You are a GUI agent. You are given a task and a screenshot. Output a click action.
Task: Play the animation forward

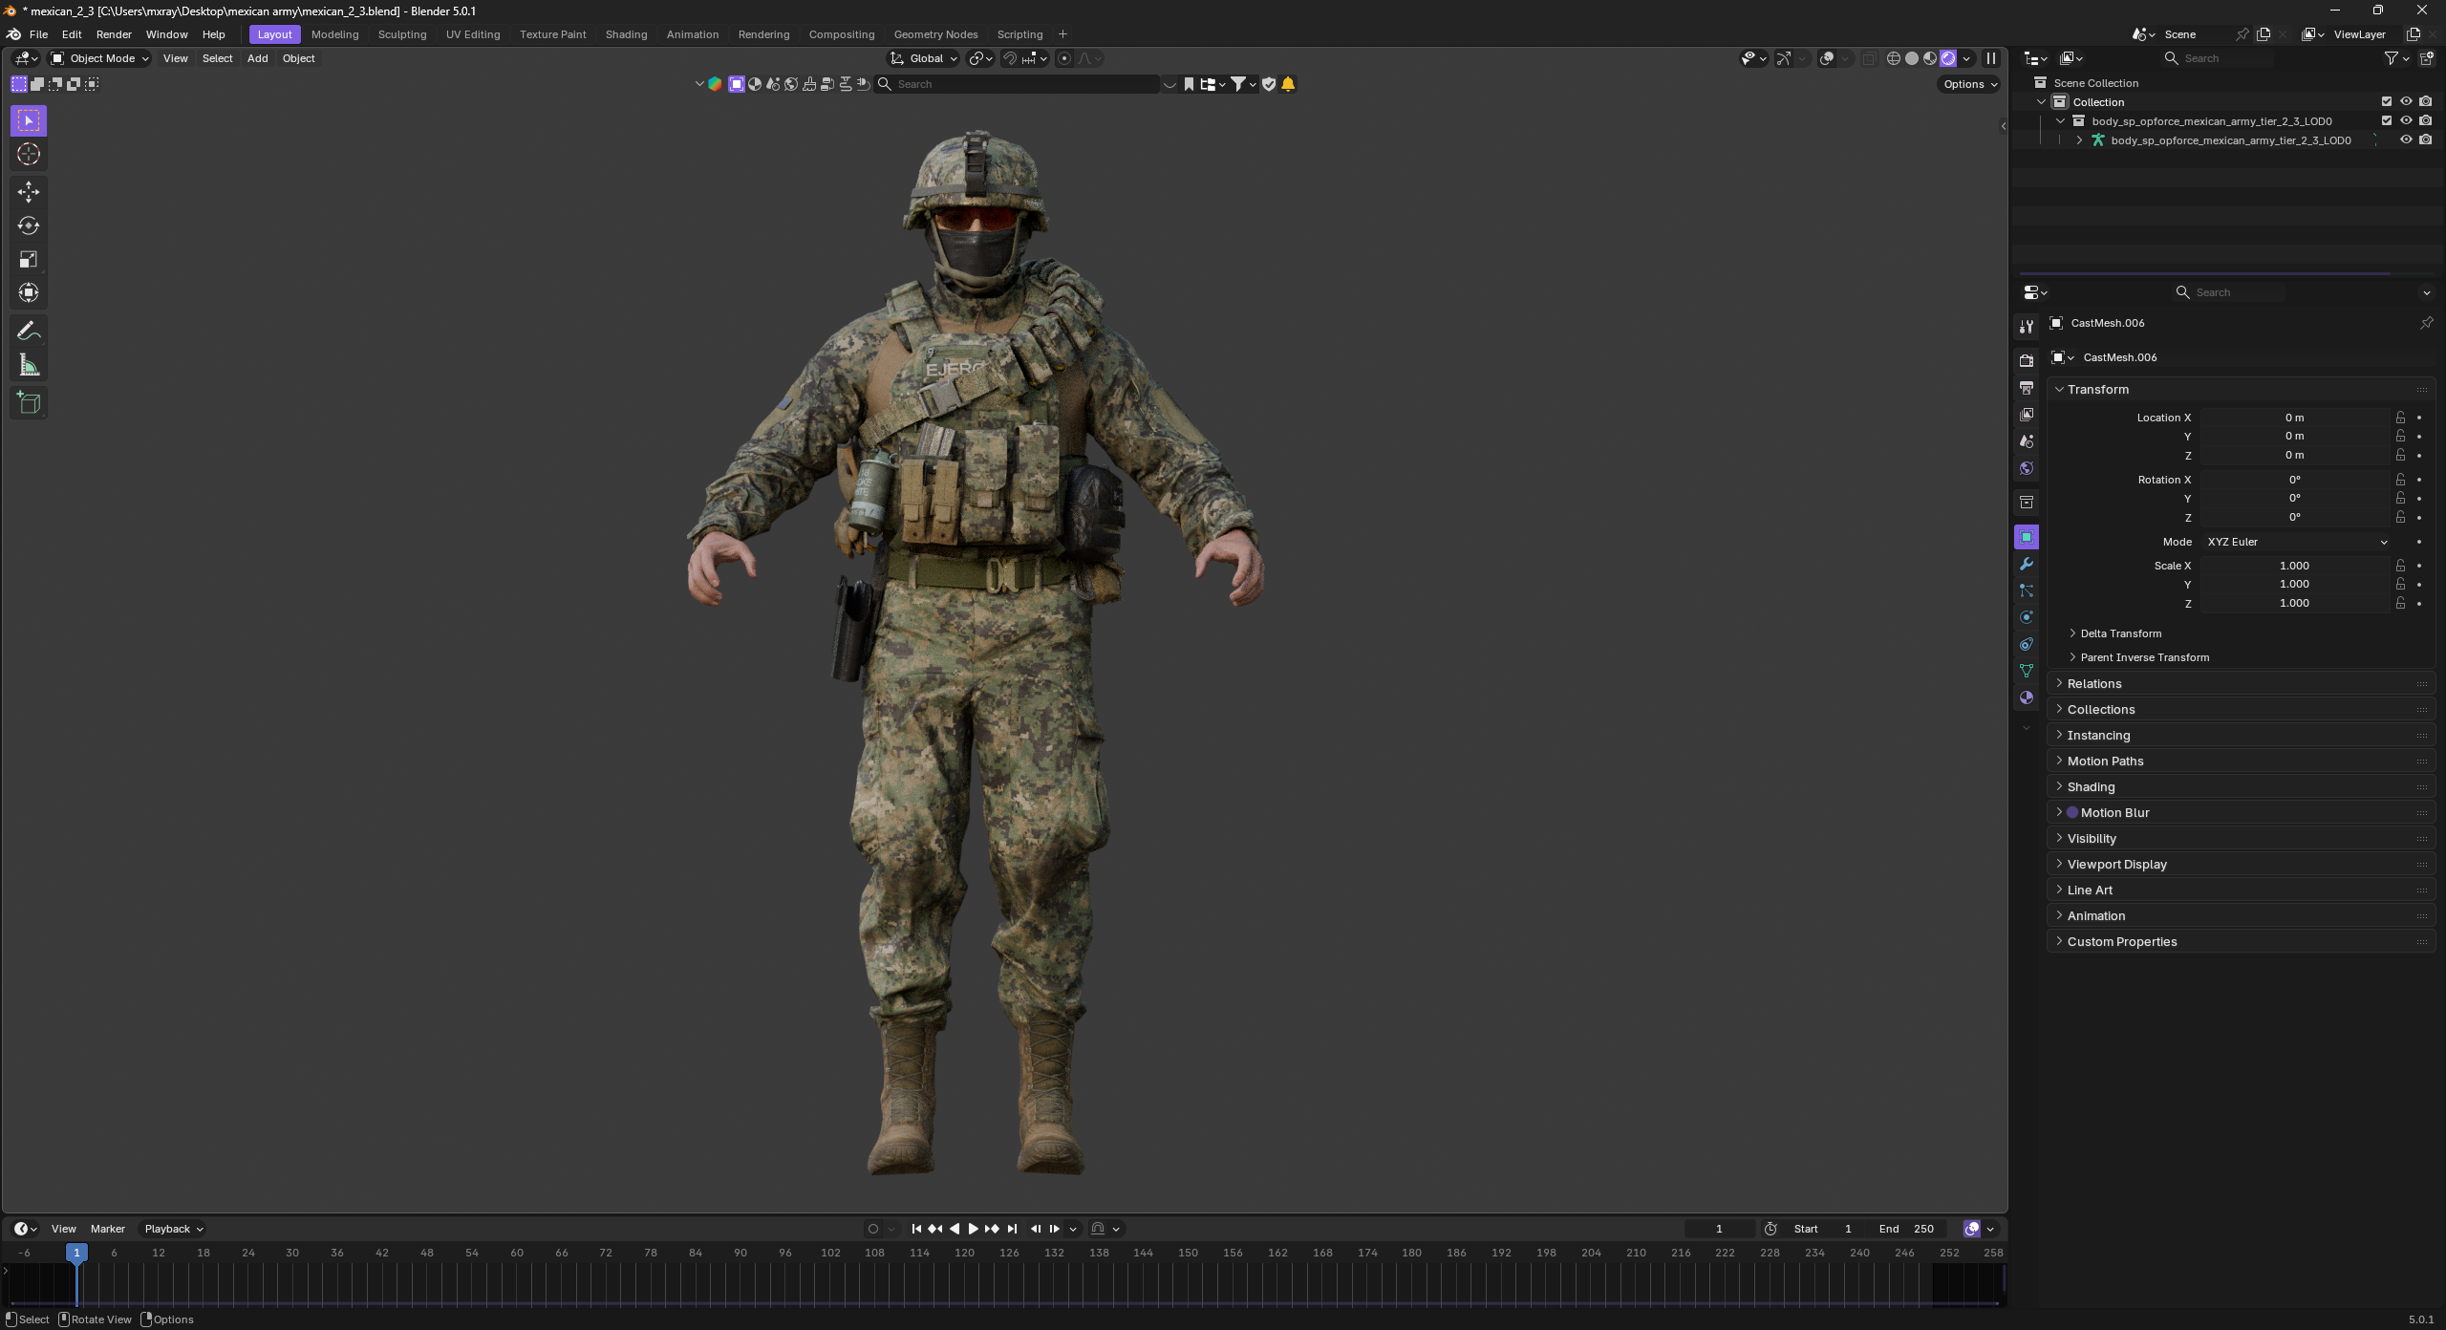point(973,1229)
